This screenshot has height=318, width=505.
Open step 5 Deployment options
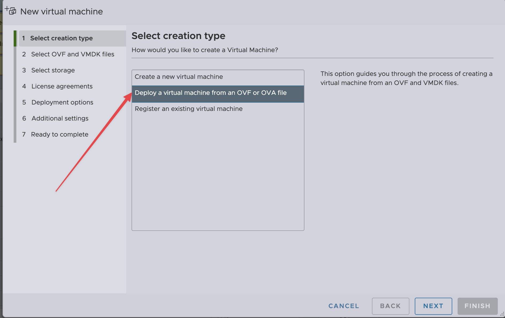pyautogui.click(x=62, y=103)
